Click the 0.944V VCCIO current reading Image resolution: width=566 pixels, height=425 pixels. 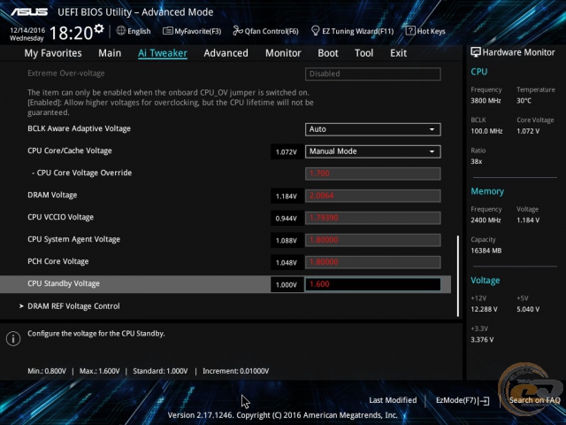[287, 219]
